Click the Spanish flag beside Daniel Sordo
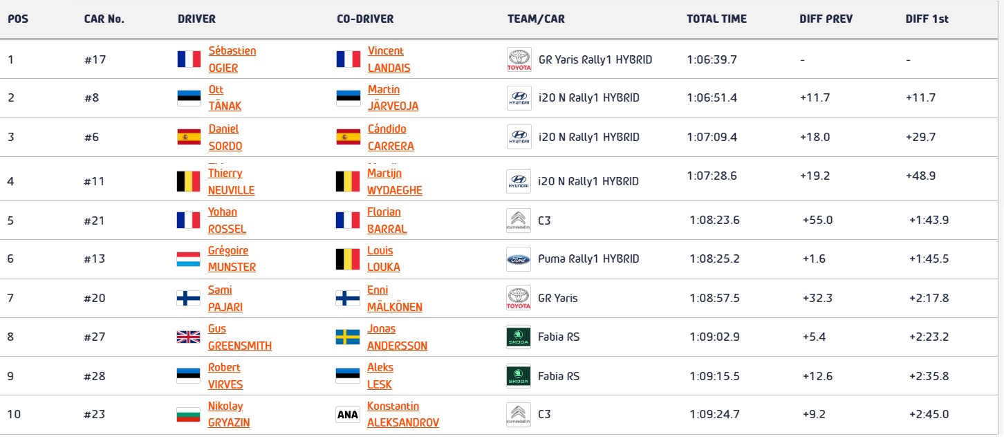This screenshot has width=1004, height=441. 189,137
